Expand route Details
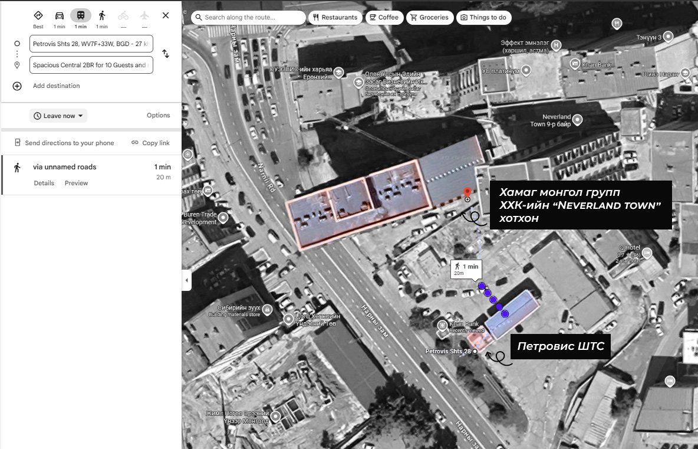 point(44,183)
